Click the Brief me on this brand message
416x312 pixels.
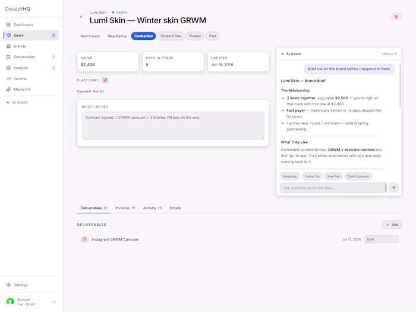pos(349,69)
